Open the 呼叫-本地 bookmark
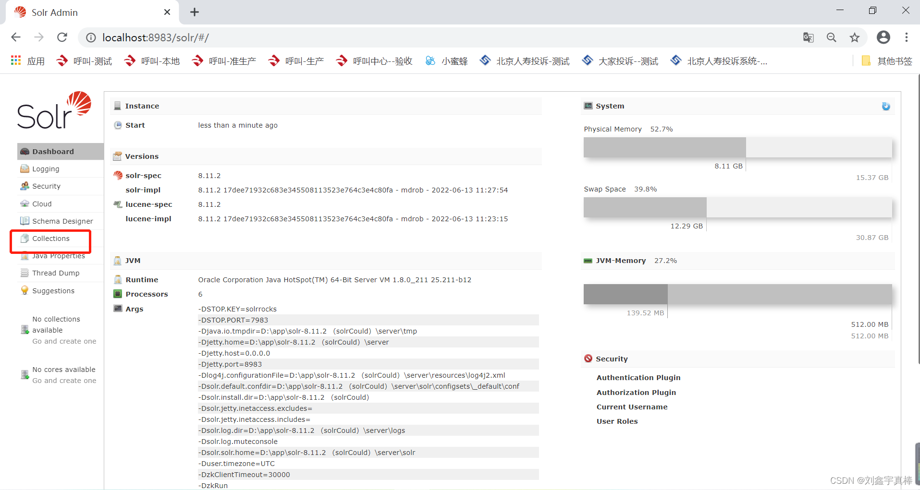The image size is (920, 490). (x=152, y=61)
